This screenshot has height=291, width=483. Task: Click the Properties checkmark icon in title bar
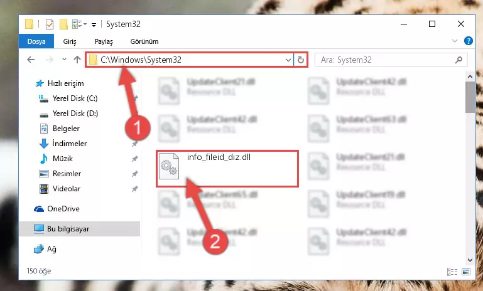(50, 24)
